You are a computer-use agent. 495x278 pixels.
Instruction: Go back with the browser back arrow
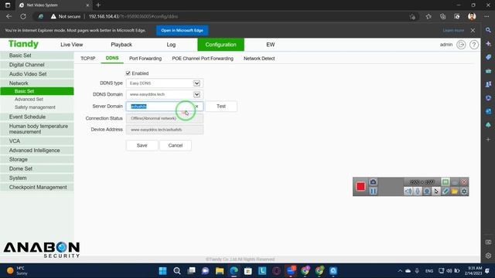pos(9,16)
